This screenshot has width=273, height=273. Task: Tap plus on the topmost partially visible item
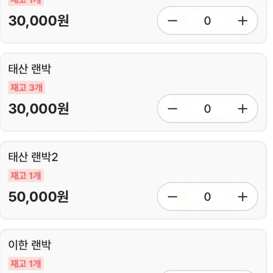(242, 21)
